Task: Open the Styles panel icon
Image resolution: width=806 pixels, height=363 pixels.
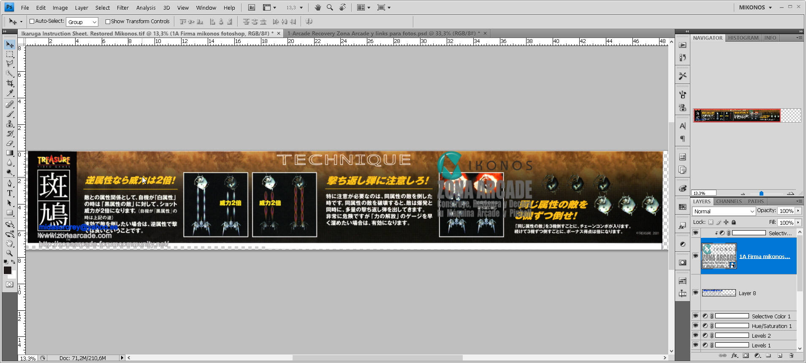Action: click(x=683, y=226)
